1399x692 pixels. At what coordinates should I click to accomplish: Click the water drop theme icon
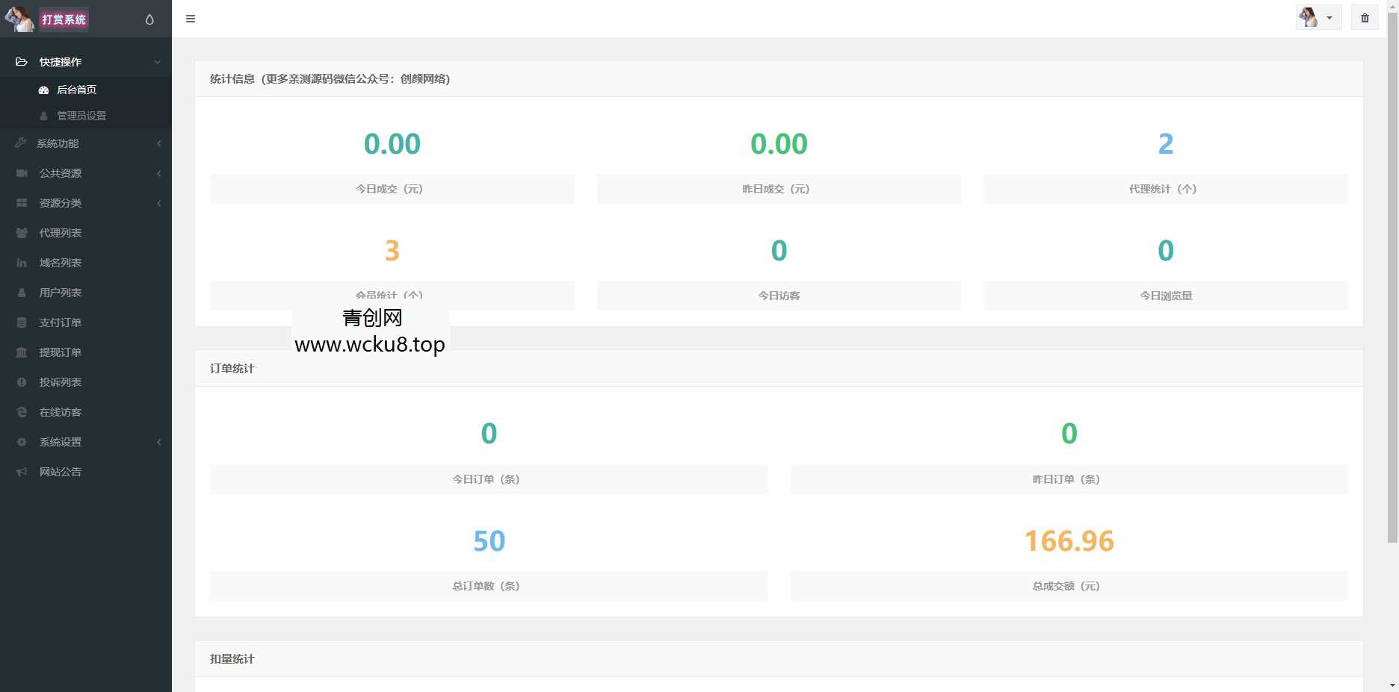click(149, 19)
